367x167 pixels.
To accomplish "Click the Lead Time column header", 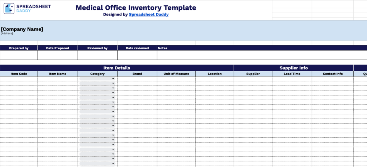I will (x=292, y=74).
